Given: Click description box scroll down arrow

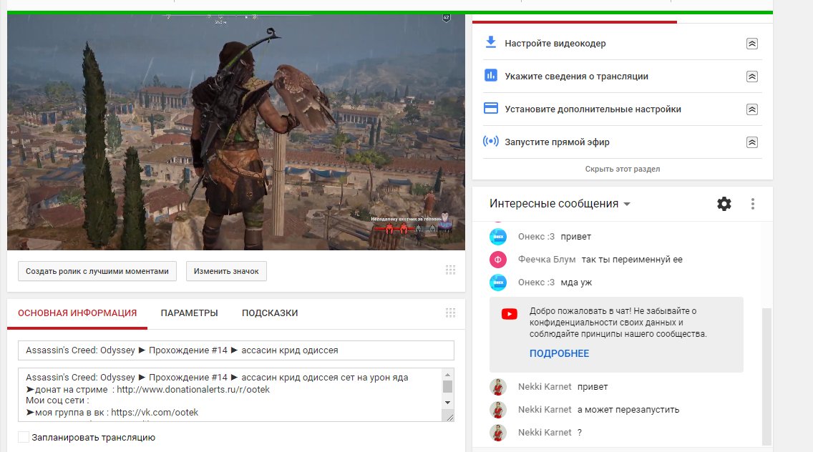Looking at the screenshot, I should coord(448,402).
